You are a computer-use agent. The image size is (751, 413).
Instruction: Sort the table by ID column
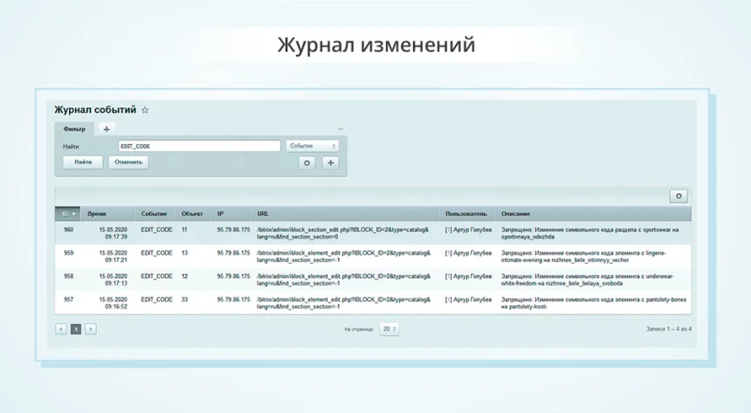coord(68,214)
